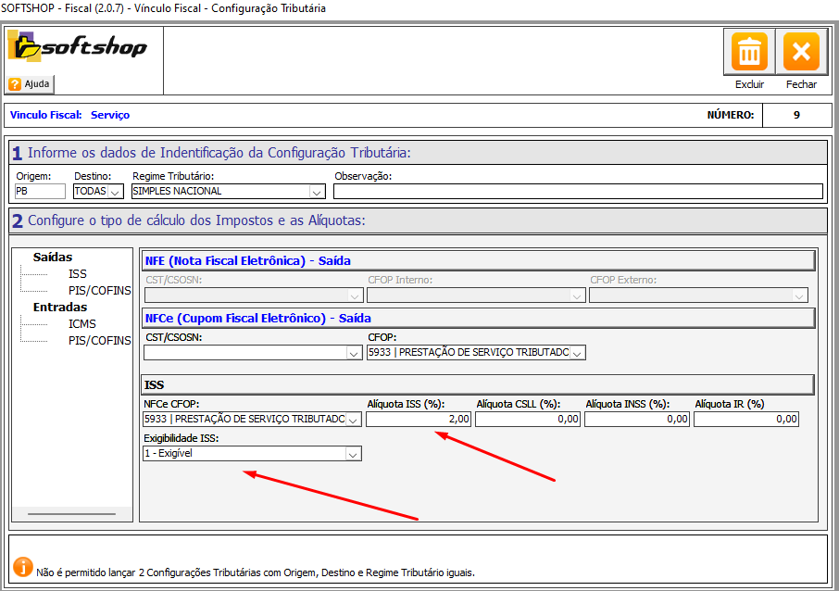Click the Observação text field

tap(577, 192)
